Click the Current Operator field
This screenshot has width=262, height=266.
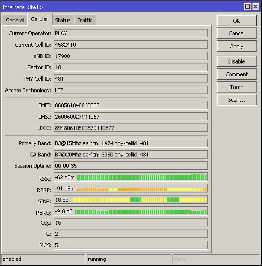[x=131, y=34]
